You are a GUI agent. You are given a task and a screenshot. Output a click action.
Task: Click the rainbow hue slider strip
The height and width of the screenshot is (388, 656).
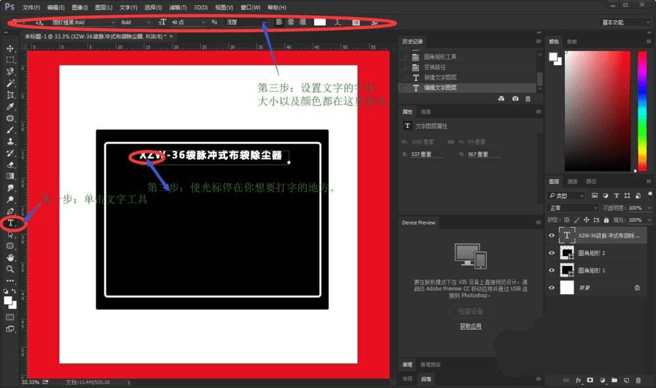tap(642, 111)
